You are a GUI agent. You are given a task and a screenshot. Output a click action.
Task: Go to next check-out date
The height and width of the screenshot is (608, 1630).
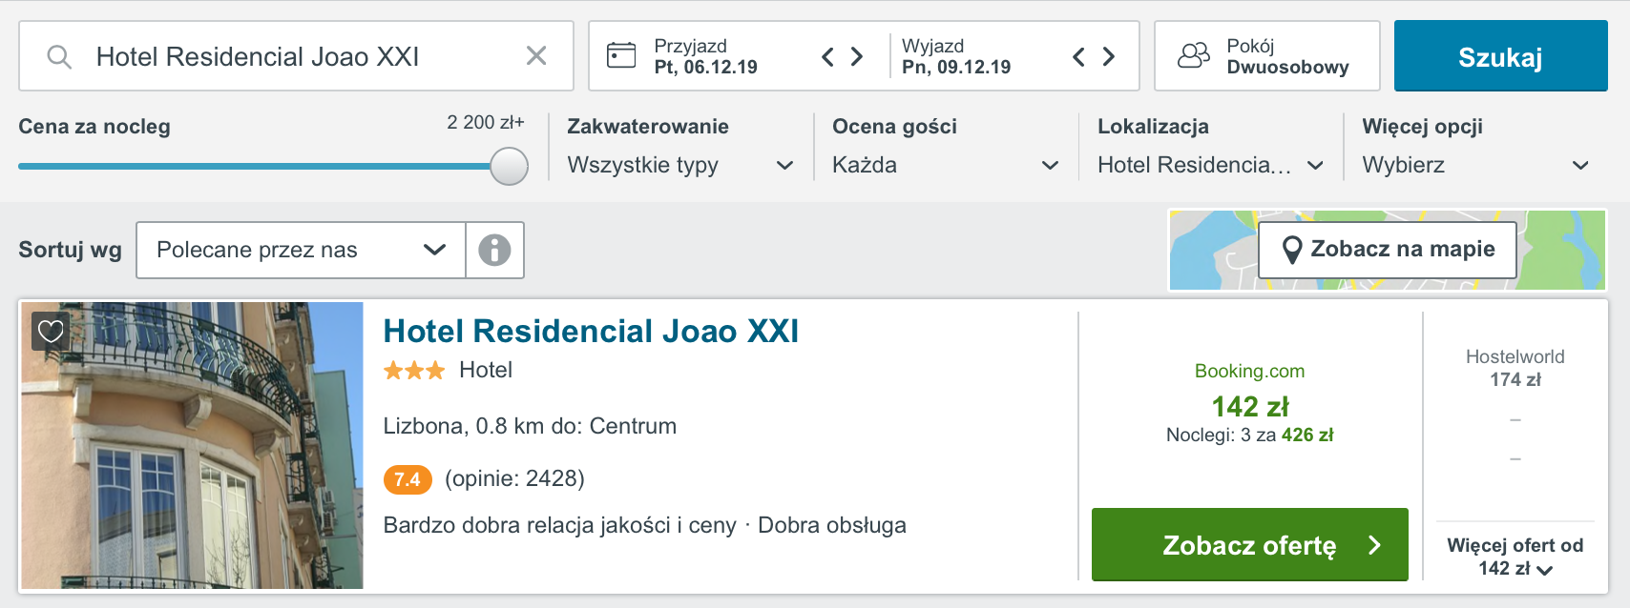[x=1109, y=57]
